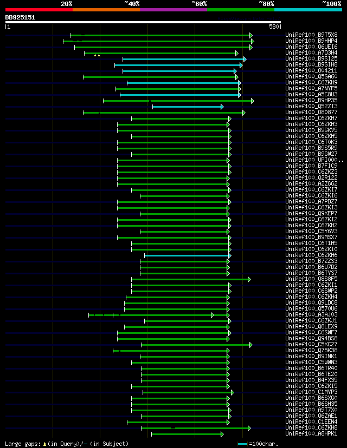The height and width of the screenshot is (448, 347).
Task: Click the UniRef100_O80877 label
Action: (311, 113)
